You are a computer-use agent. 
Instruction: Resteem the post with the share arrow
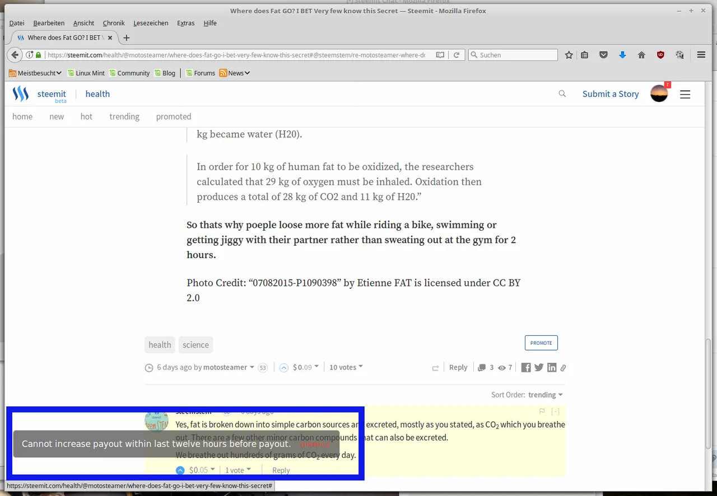coord(435,368)
